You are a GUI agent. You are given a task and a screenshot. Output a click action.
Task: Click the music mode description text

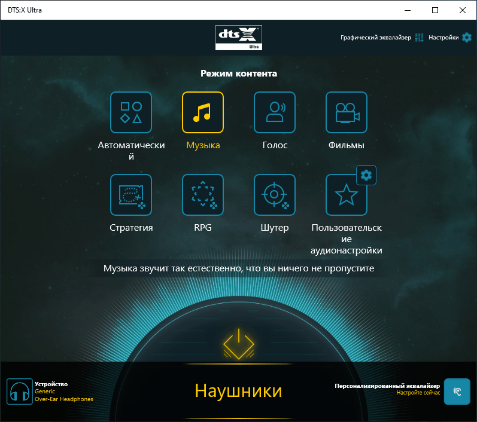239,268
